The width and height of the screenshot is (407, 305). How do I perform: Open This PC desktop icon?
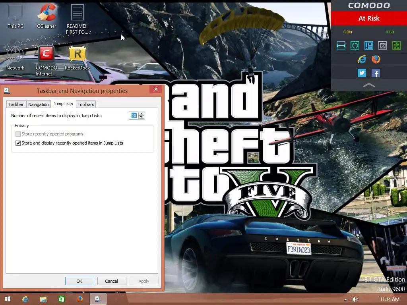click(x=16, y=17)
